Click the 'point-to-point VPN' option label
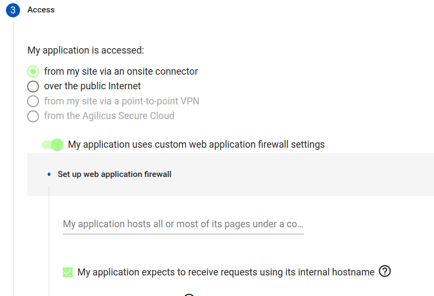Screen dimensions: 434x296 125,101
